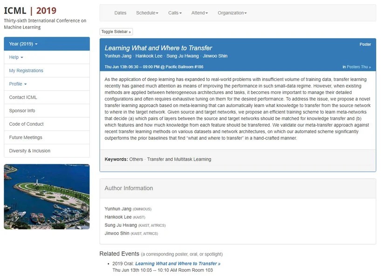
Task: Toggle the sidebar visibility
Action: 116,32
